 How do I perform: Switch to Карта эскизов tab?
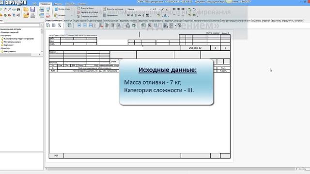tap(80, 20)
